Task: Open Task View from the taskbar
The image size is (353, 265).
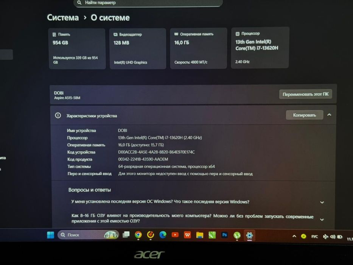Action: pos(126,235)
